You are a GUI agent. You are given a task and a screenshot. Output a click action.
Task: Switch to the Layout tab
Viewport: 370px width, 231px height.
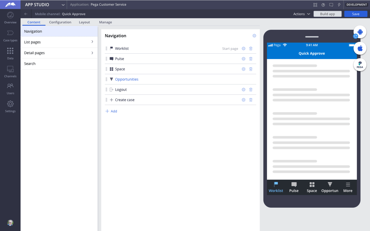[84, 22]
